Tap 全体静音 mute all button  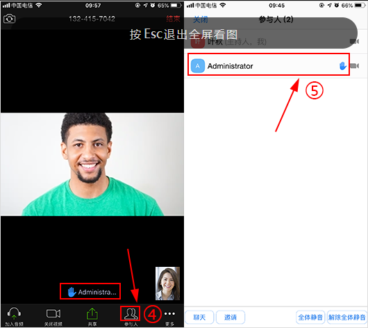310,317
